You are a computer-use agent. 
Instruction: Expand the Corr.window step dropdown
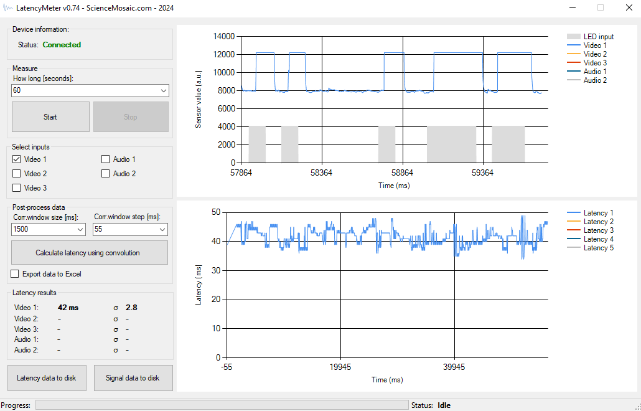(162, 229)
